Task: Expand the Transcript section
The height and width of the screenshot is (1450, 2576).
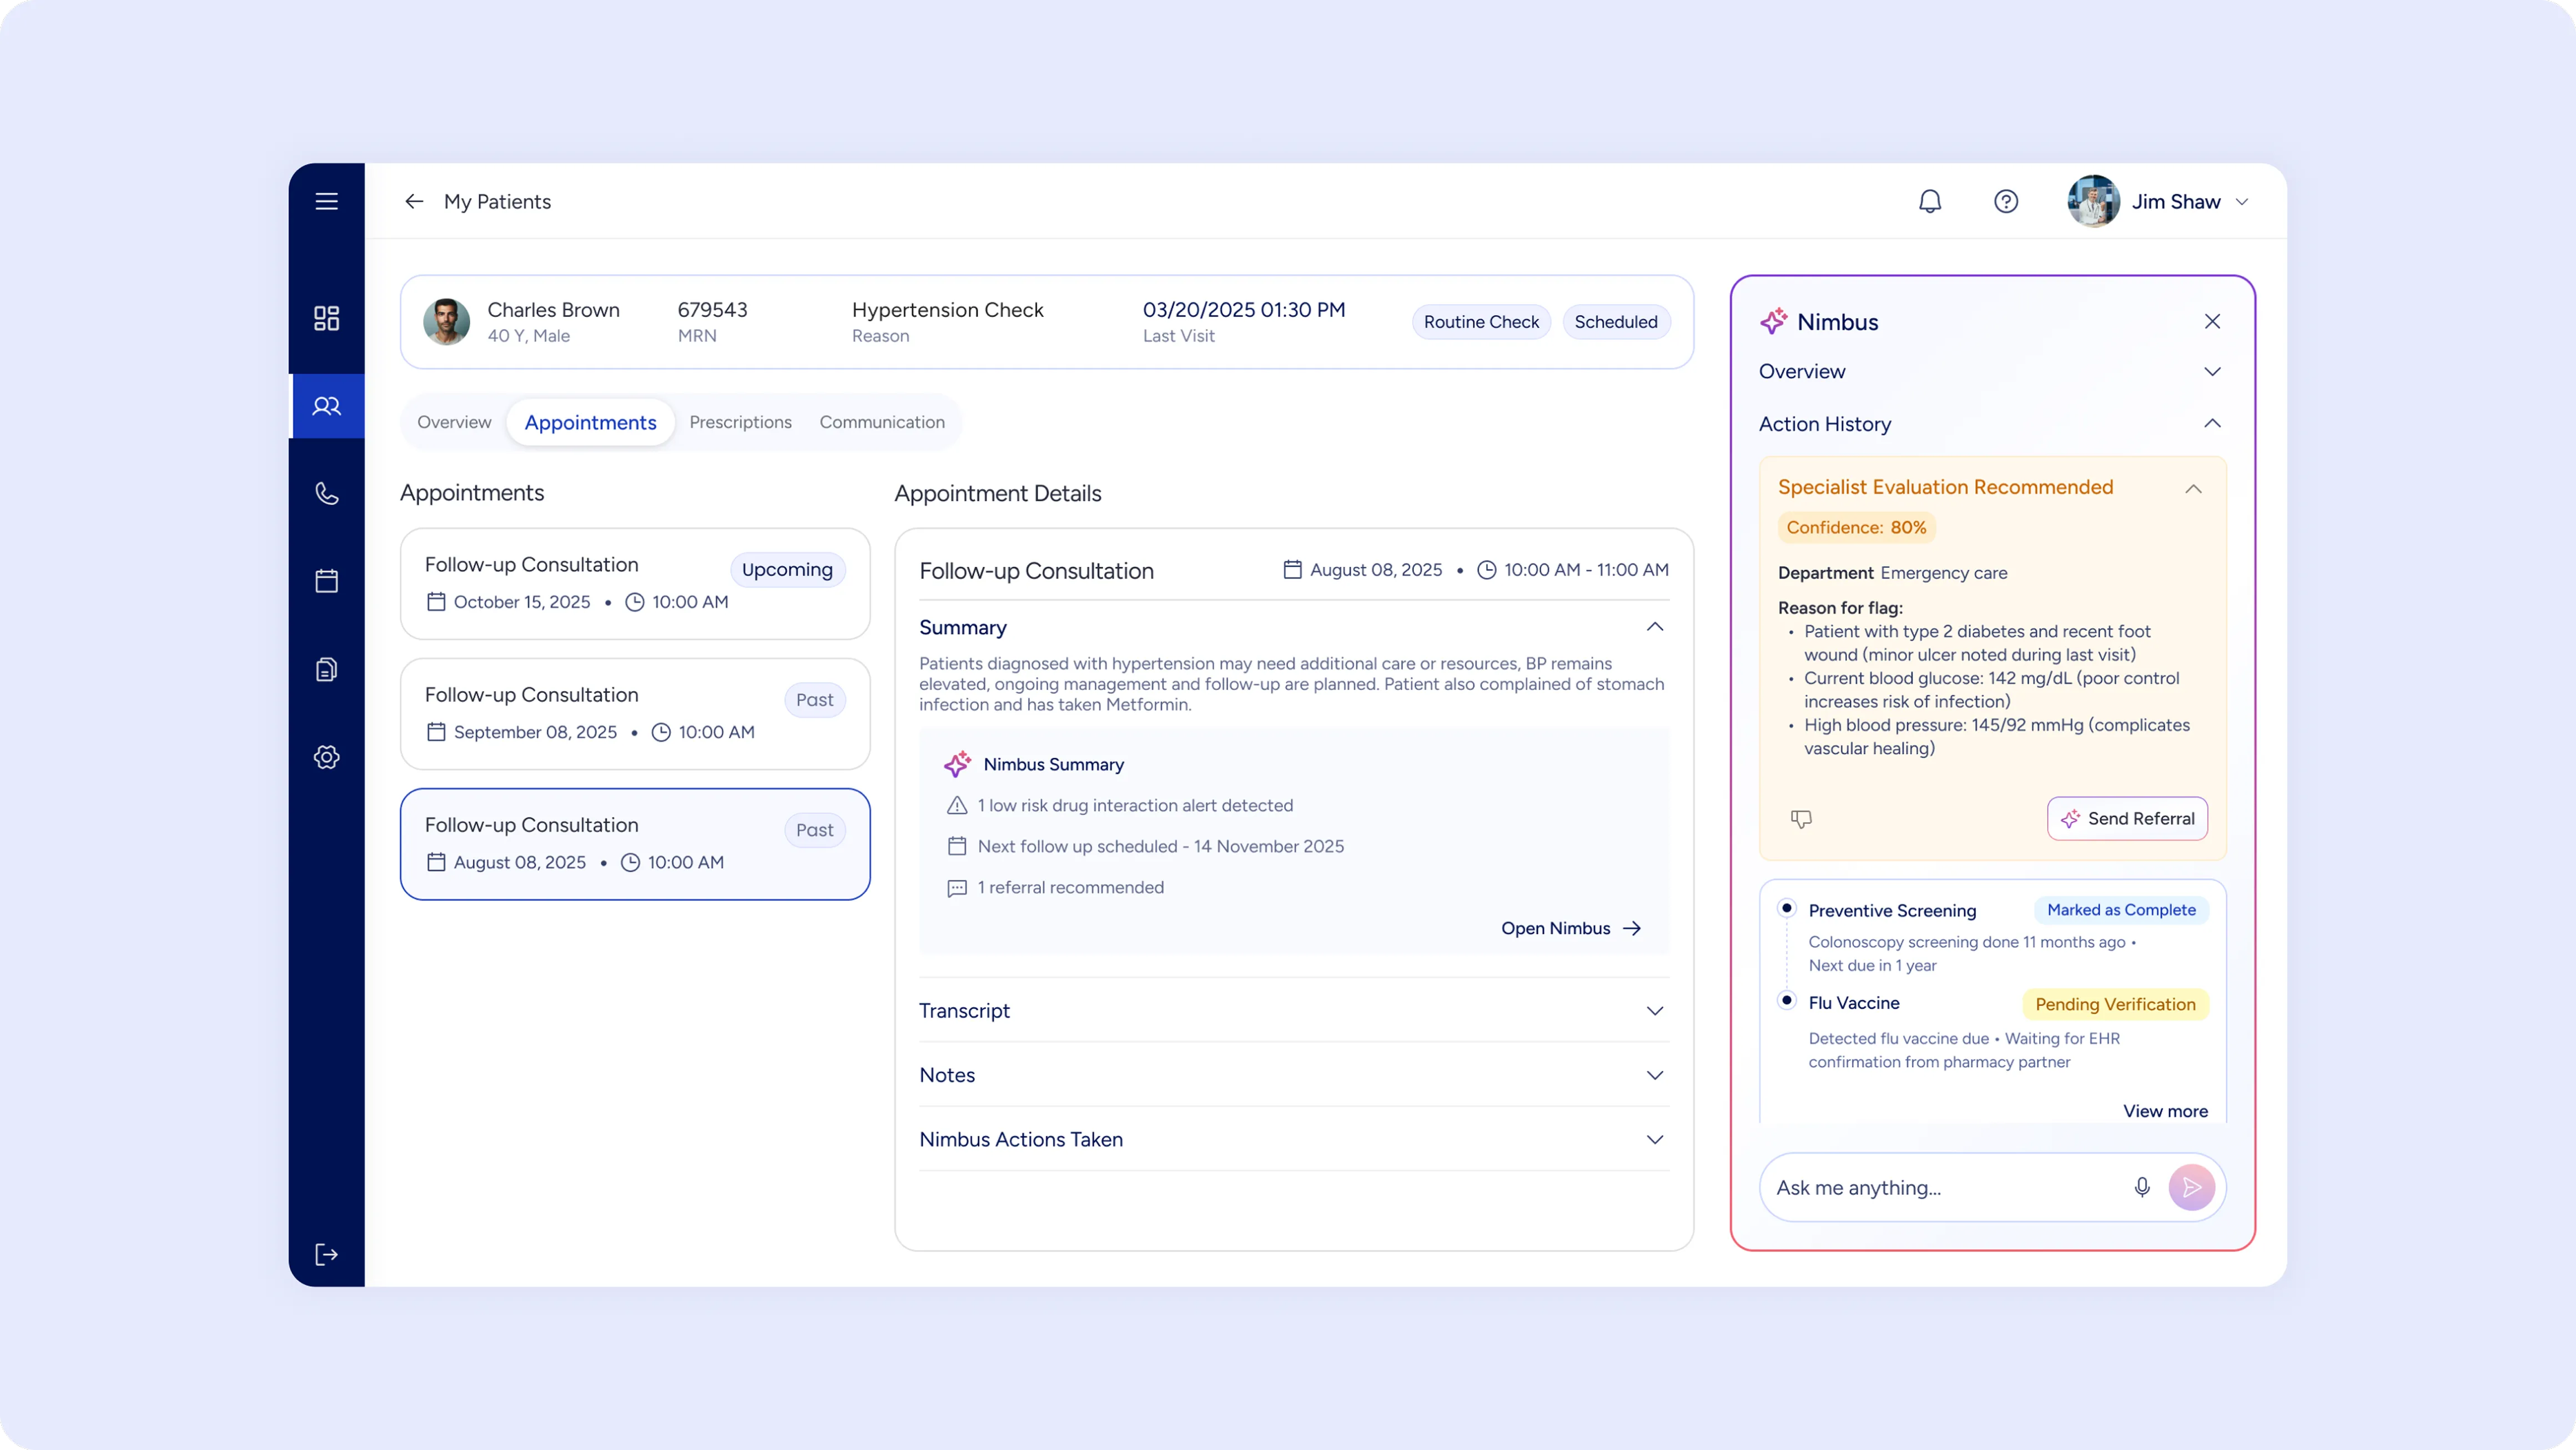Action: [1654, 1011]
